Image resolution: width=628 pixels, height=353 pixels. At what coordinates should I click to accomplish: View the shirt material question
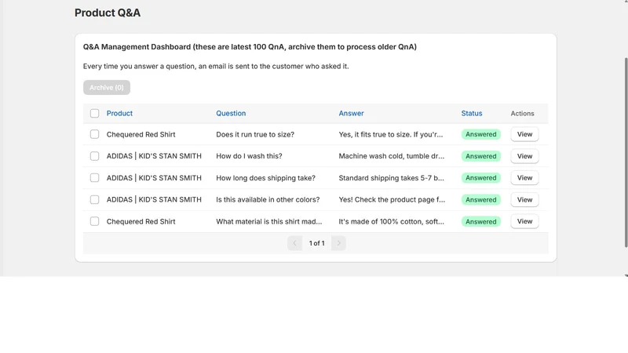pos(524,221)
